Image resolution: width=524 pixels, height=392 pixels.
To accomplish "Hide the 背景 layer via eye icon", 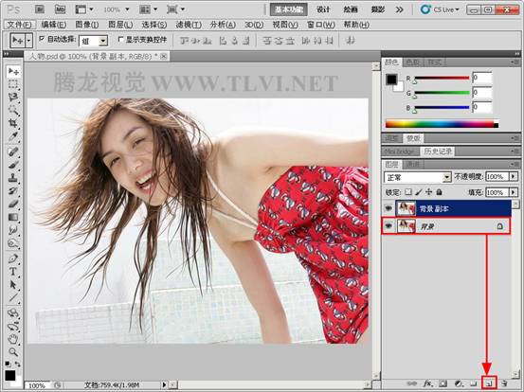I will pyautogui.click(x=388, y=226).
